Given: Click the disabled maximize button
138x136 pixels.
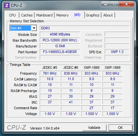Looking at the screenshot, I should click(x=114, y=4).
